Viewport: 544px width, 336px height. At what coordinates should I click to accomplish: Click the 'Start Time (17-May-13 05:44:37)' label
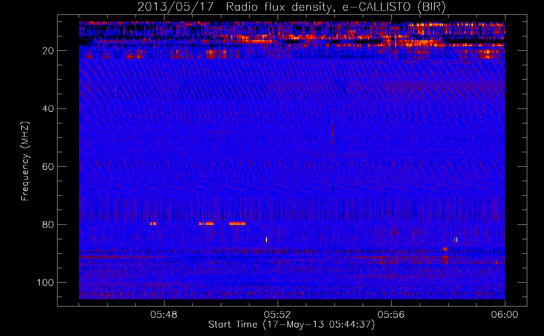(x=291, y=325)
